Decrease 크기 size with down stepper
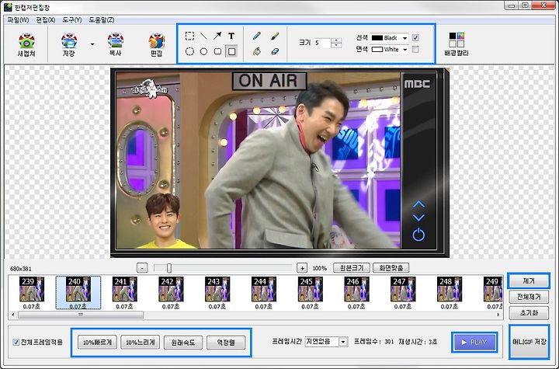This screenshot has height=369, width=559. (336, 45)
